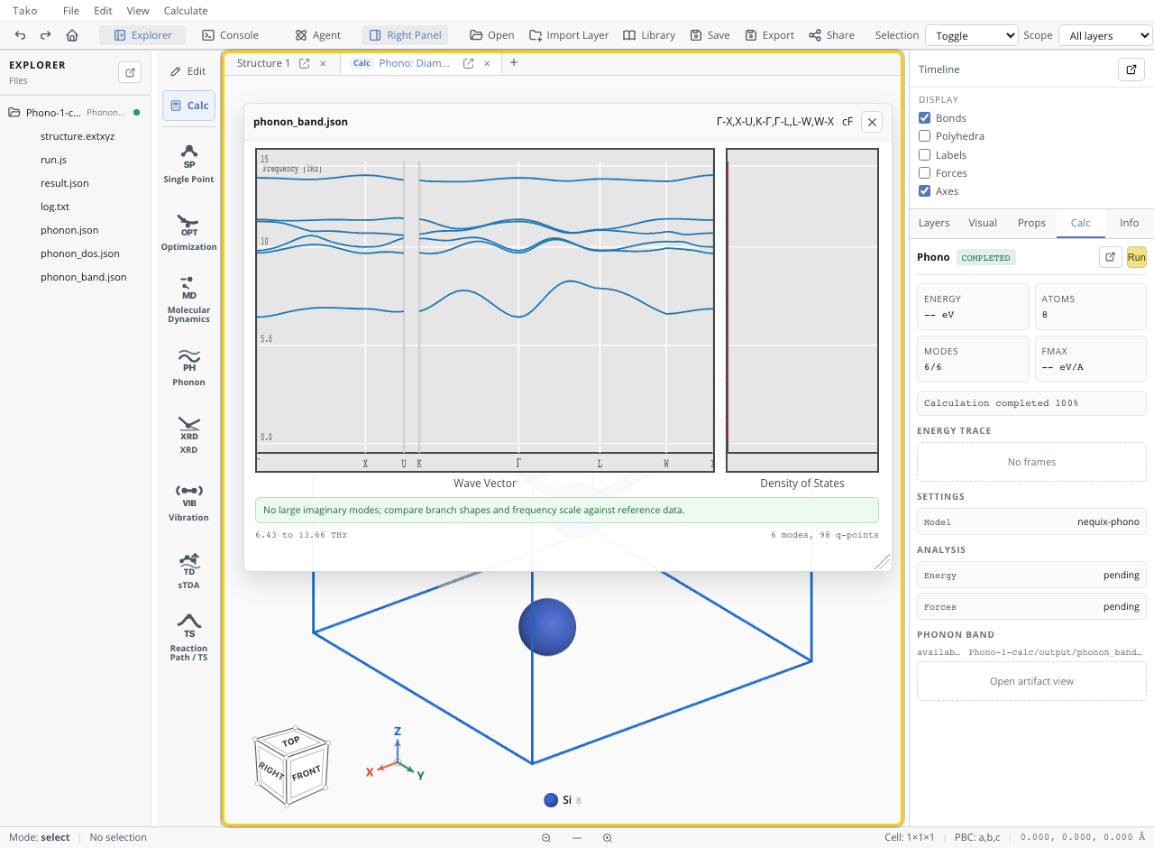Turn on the Forces checkbox
The height and width of the screenshot is (848, 1154).
(x=924, y=173)
